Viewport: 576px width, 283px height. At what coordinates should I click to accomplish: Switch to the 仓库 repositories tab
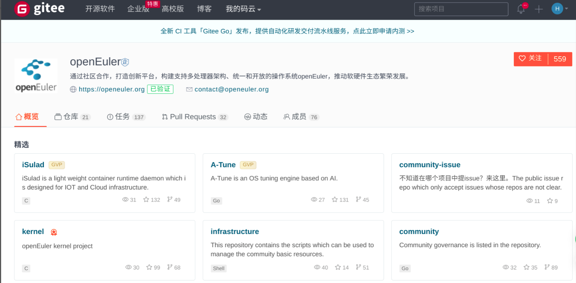[x=72, y=117]
